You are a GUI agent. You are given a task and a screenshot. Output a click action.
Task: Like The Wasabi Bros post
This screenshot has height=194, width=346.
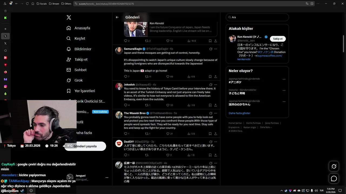point(169,134)
